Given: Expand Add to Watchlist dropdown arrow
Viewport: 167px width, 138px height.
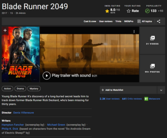Looking at the screenshot, I should coord(161,90).
